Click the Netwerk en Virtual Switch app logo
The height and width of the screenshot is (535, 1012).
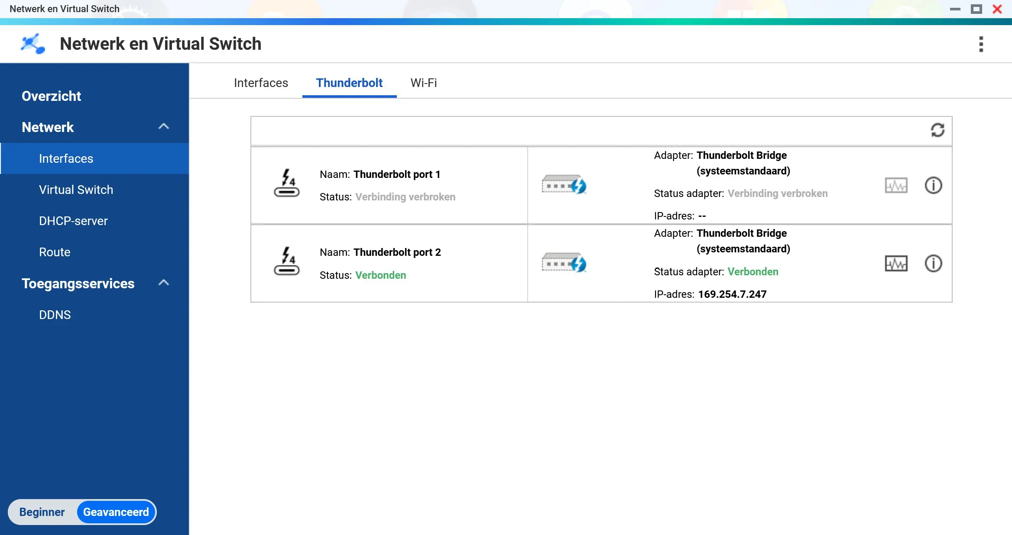point(33,44)
